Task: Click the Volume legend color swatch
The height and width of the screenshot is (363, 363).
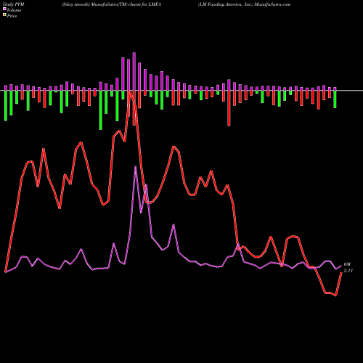Action: click(4, 9)
